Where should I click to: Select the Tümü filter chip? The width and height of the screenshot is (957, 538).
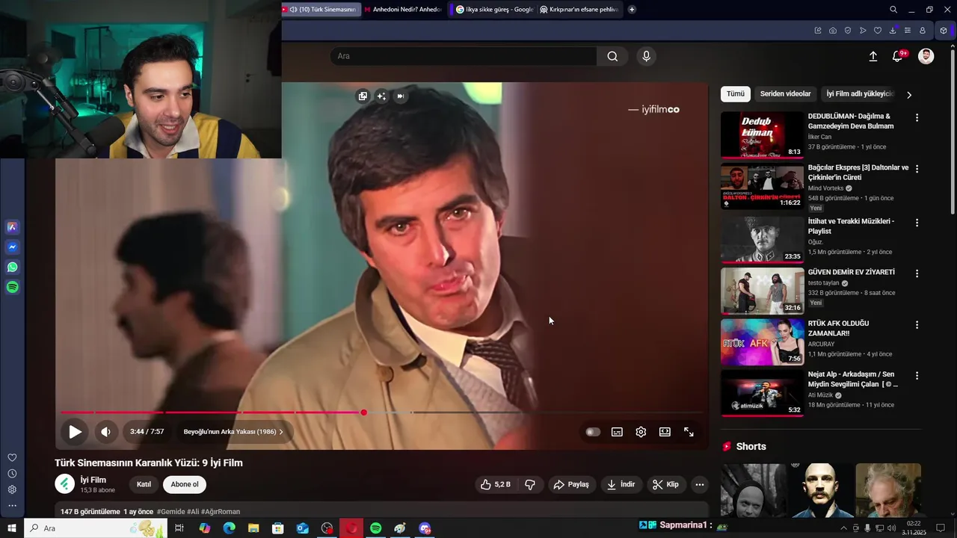[x=736, y=94]
